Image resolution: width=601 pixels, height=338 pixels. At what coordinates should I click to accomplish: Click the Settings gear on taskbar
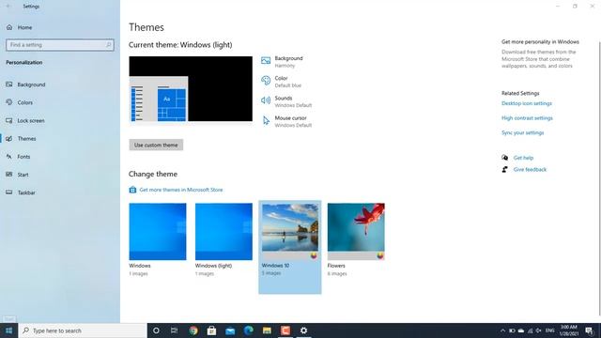[303, 330]
